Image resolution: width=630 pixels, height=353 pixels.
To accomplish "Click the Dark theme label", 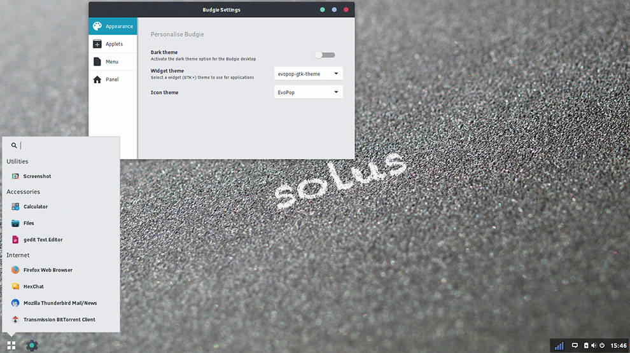I will click(x=164, y=52).
